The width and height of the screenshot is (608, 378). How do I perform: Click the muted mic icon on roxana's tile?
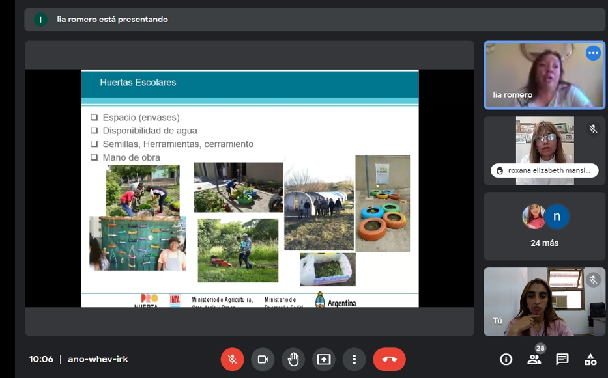pos(593,129)
